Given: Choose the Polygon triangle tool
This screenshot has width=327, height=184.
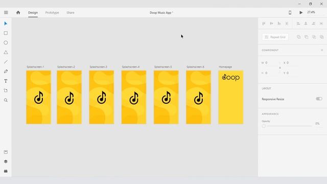Looking at the screenshot, I should [x=6, y=52].
